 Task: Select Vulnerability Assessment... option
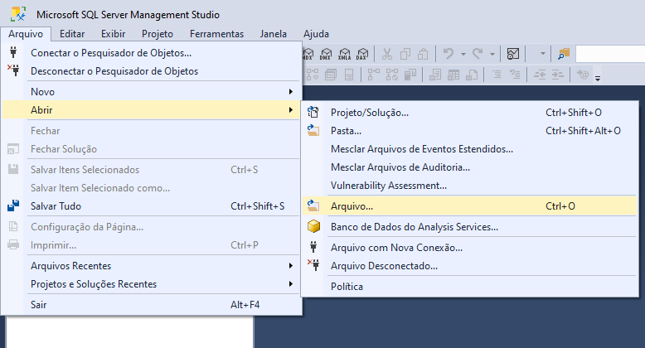click(x=388, y=185)
